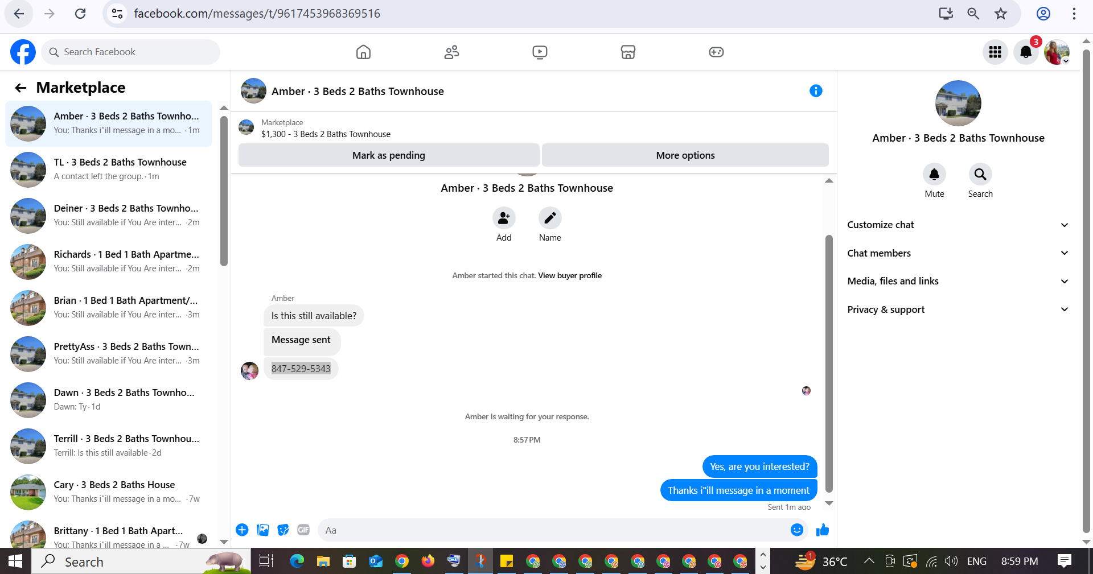Open the Brian 1 Bed 1 Bath chat
This screenshot has height=574, width=1093.
109,308
